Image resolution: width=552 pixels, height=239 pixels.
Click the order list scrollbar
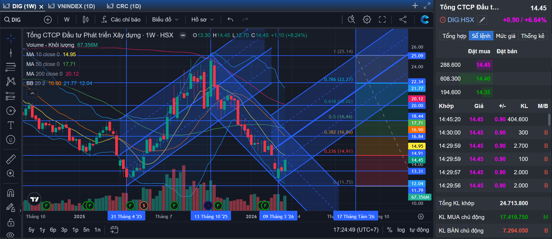[549, 120]
